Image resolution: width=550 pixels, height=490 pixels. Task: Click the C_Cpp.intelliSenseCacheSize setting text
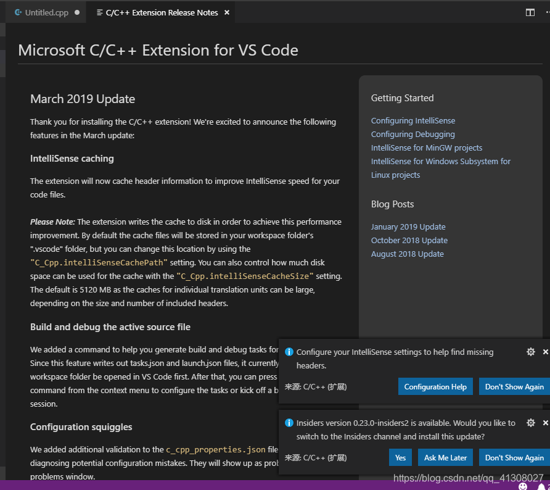[245, 276]
